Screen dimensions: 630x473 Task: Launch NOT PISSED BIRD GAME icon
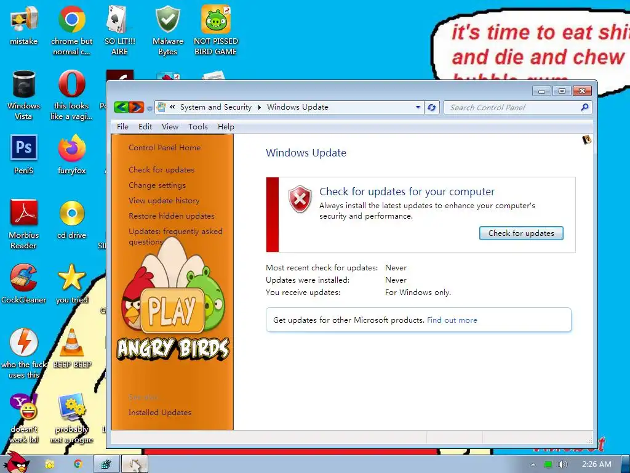point(216,31)
